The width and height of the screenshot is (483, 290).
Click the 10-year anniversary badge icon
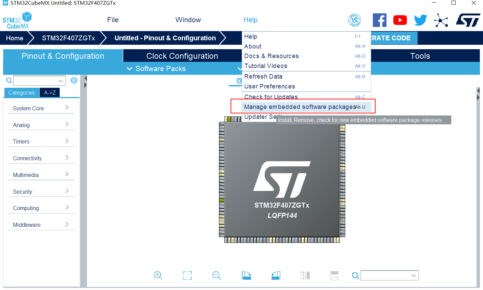point(354,20)
